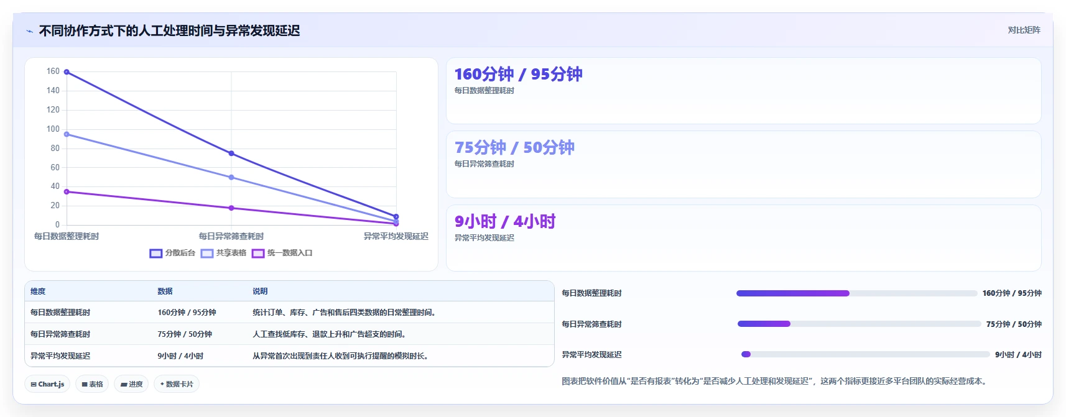
Task: Click the 每日数据整理耗时 progress bar
Action: (x=856, y=293)
